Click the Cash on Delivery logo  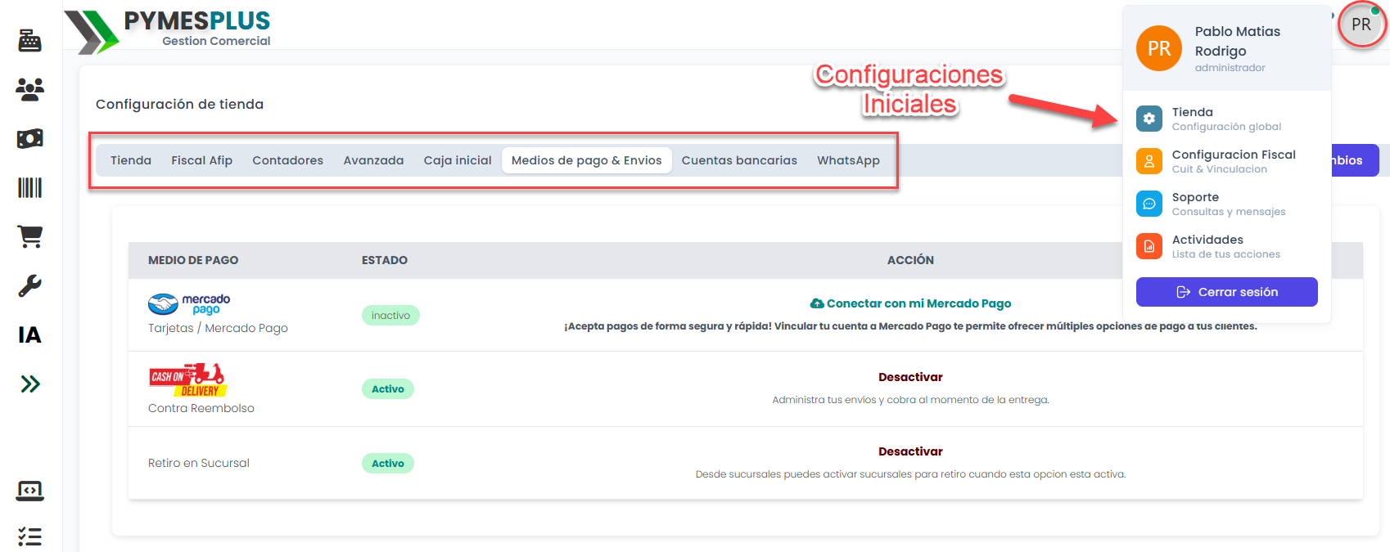(187, 380)
